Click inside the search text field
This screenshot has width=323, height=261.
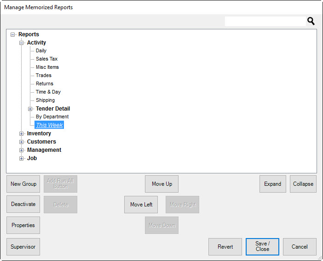tap(265, 21)
